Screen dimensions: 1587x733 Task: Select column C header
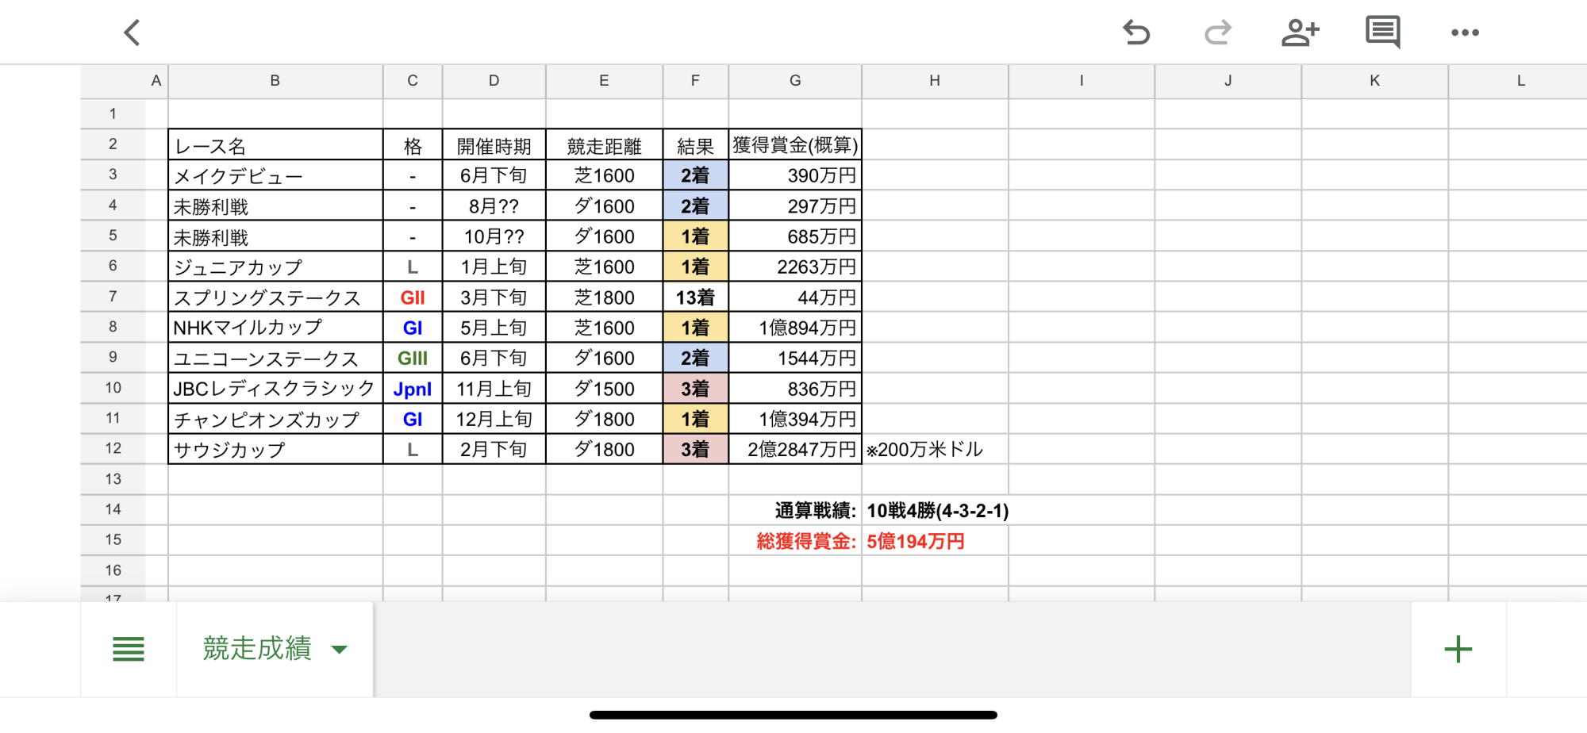pyautogui.click(x=413, y=81)
